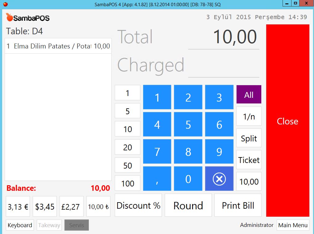Round the ticket total
The height and width of the screenshot is (234, 314).
[188, 205]
